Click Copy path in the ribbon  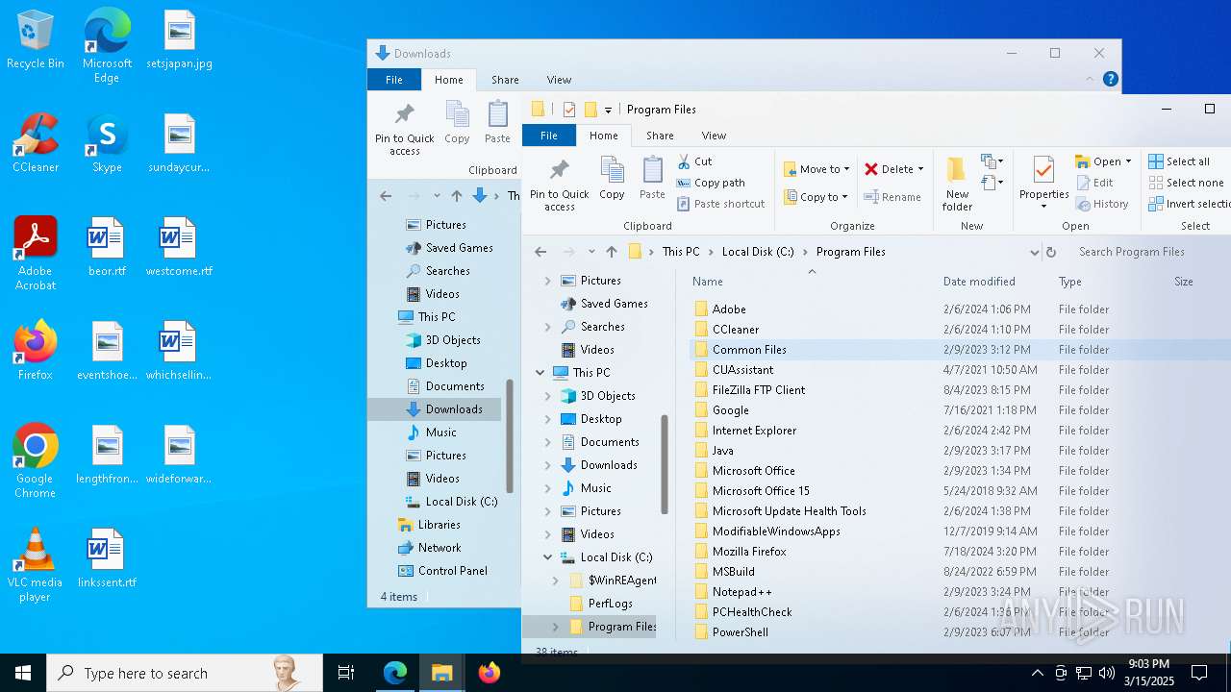tap(711, 183)
